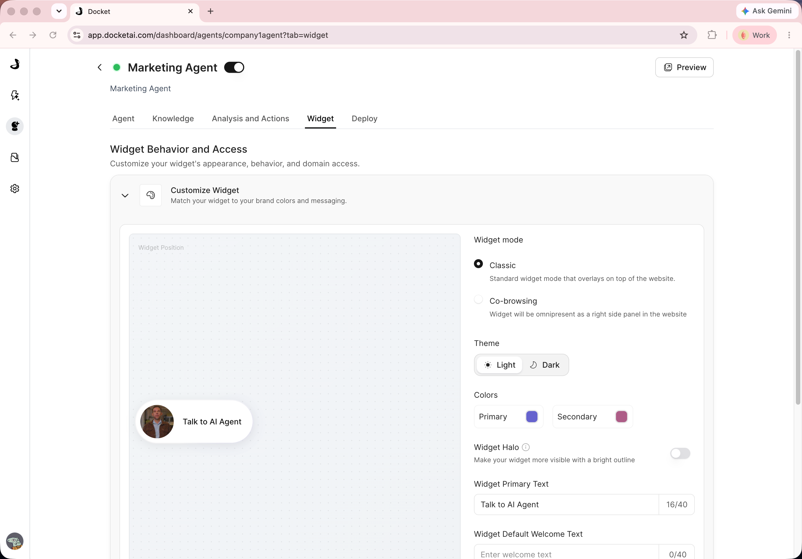Open the settings gear in sidebar

click(15, 189)
